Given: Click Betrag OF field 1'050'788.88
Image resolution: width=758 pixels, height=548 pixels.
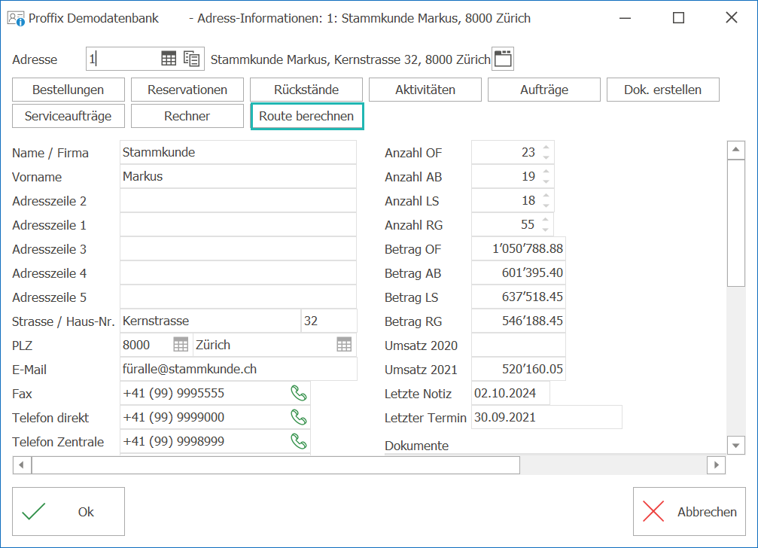Looking at the screenshot, I should (518, 249).
